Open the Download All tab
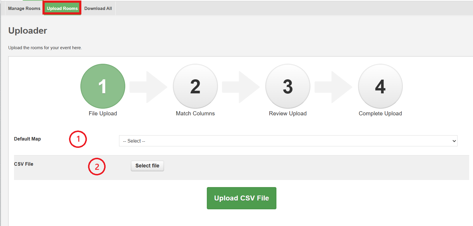This screenshot has height=226, width=473. click(98, 8)
